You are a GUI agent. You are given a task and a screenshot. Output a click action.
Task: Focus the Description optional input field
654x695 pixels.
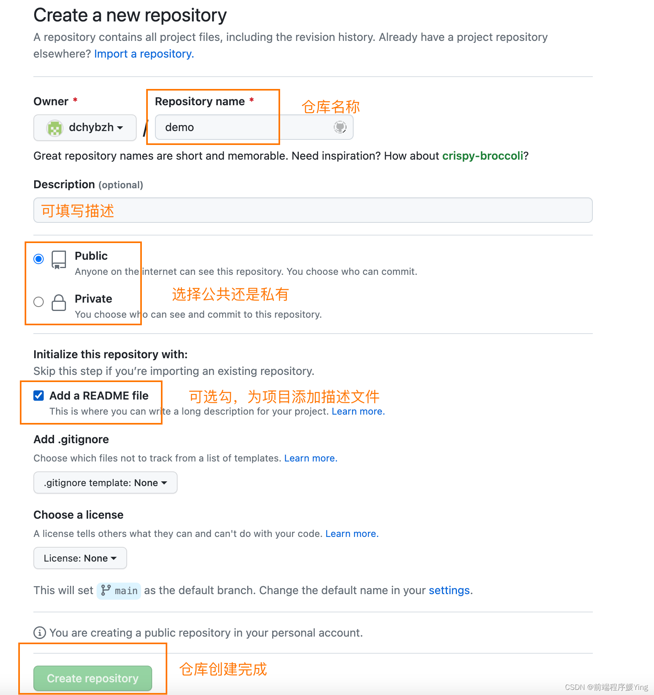pyautogui.click(x=313, y=210)
